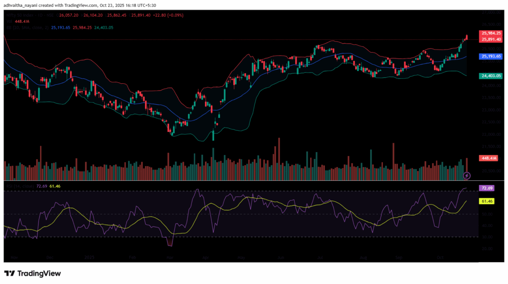This screenshot has height=284, width=508.
Task: Click the TradingView logo at bottom left
Action: point(32,273)
